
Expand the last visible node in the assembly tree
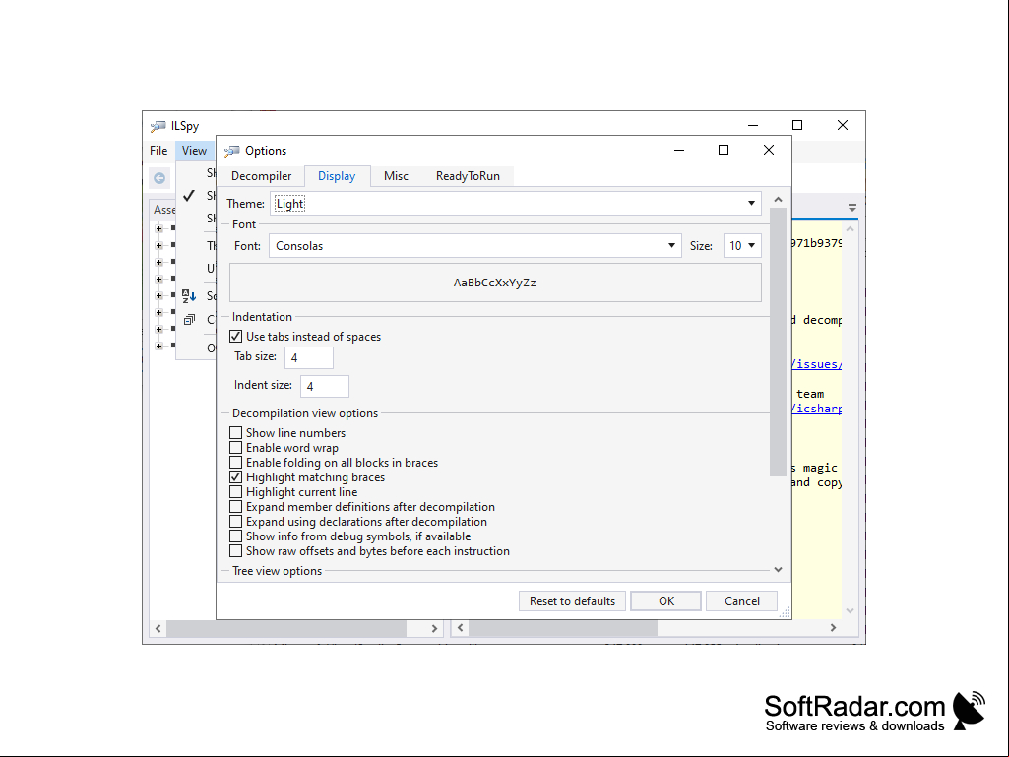(158, 346)
